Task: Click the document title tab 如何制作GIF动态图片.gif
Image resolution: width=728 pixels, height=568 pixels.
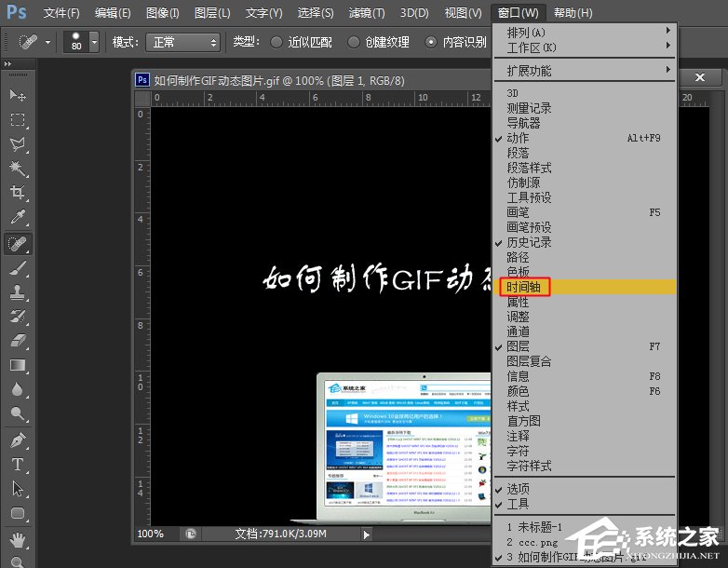Action: [x=279, y=81]
